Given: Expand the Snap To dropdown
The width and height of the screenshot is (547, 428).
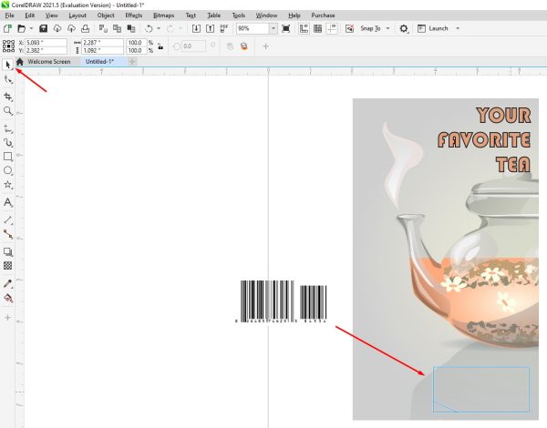Looking at the screenshot, I should [x=387, y=29].
